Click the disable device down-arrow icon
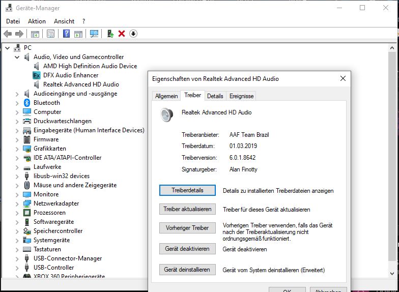 133,34
